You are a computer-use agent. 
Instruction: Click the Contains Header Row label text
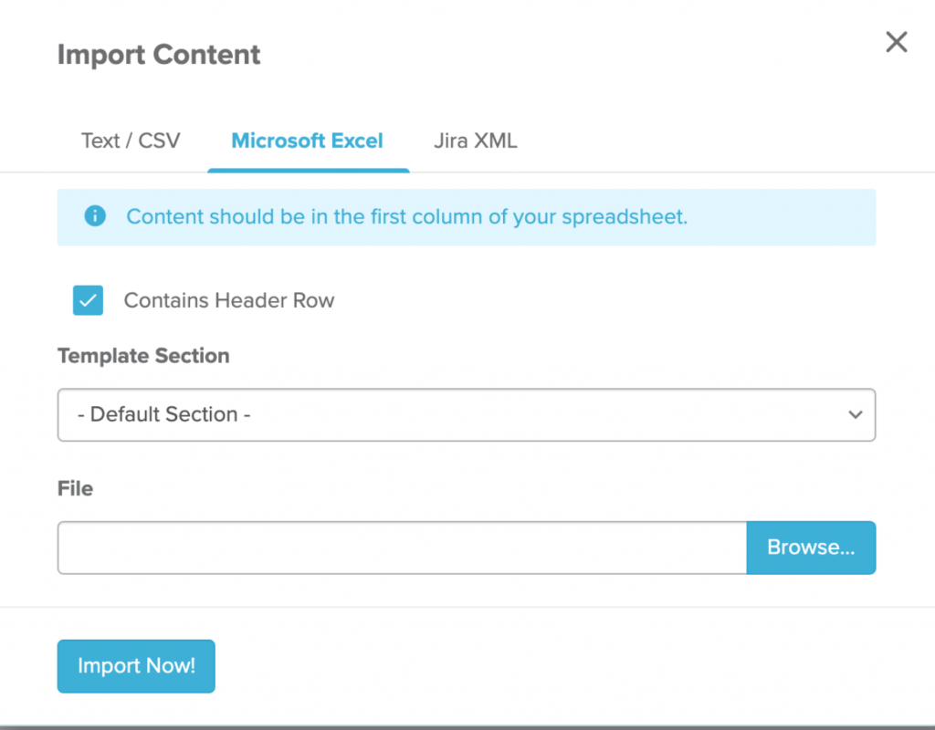pyautogui.click(x=229, y=300)
